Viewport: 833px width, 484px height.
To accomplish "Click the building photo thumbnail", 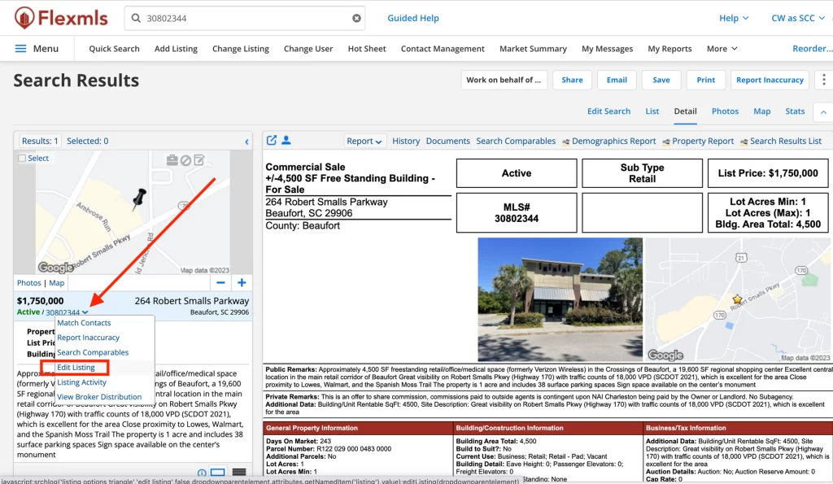I will click(560, 299).
